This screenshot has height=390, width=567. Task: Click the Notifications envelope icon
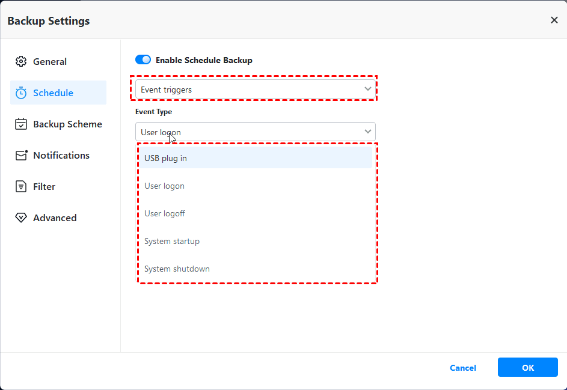21,155
